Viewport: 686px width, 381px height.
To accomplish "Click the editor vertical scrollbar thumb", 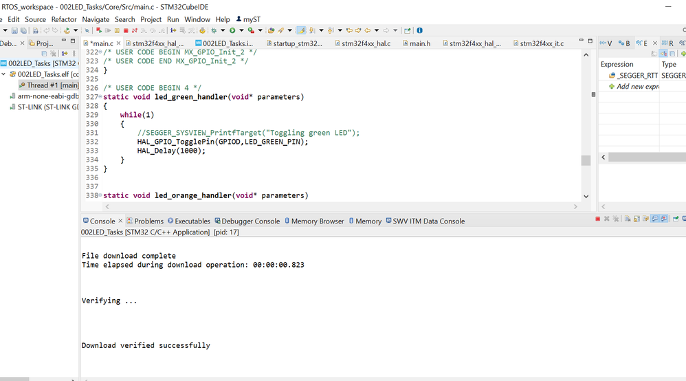I will 586,160.
